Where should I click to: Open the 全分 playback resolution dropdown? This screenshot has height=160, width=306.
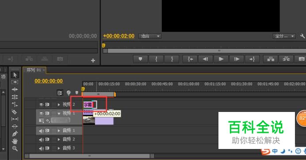284,36
